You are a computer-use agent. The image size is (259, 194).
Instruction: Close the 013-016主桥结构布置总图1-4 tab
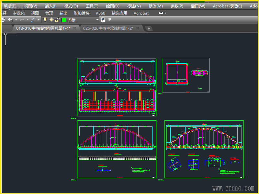coord(74,28)
